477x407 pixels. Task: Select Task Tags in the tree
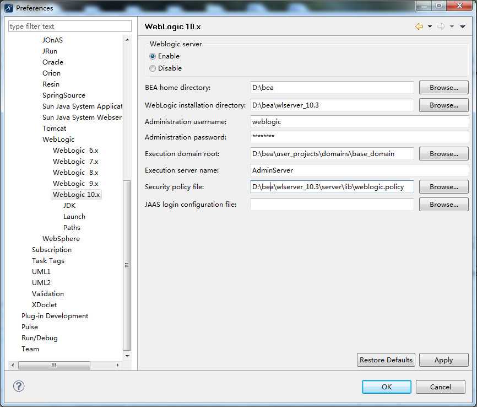point(48,261)
